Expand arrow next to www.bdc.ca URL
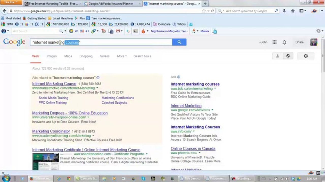The width and height of the screenshot is (325, 182). tap(215, 88)
